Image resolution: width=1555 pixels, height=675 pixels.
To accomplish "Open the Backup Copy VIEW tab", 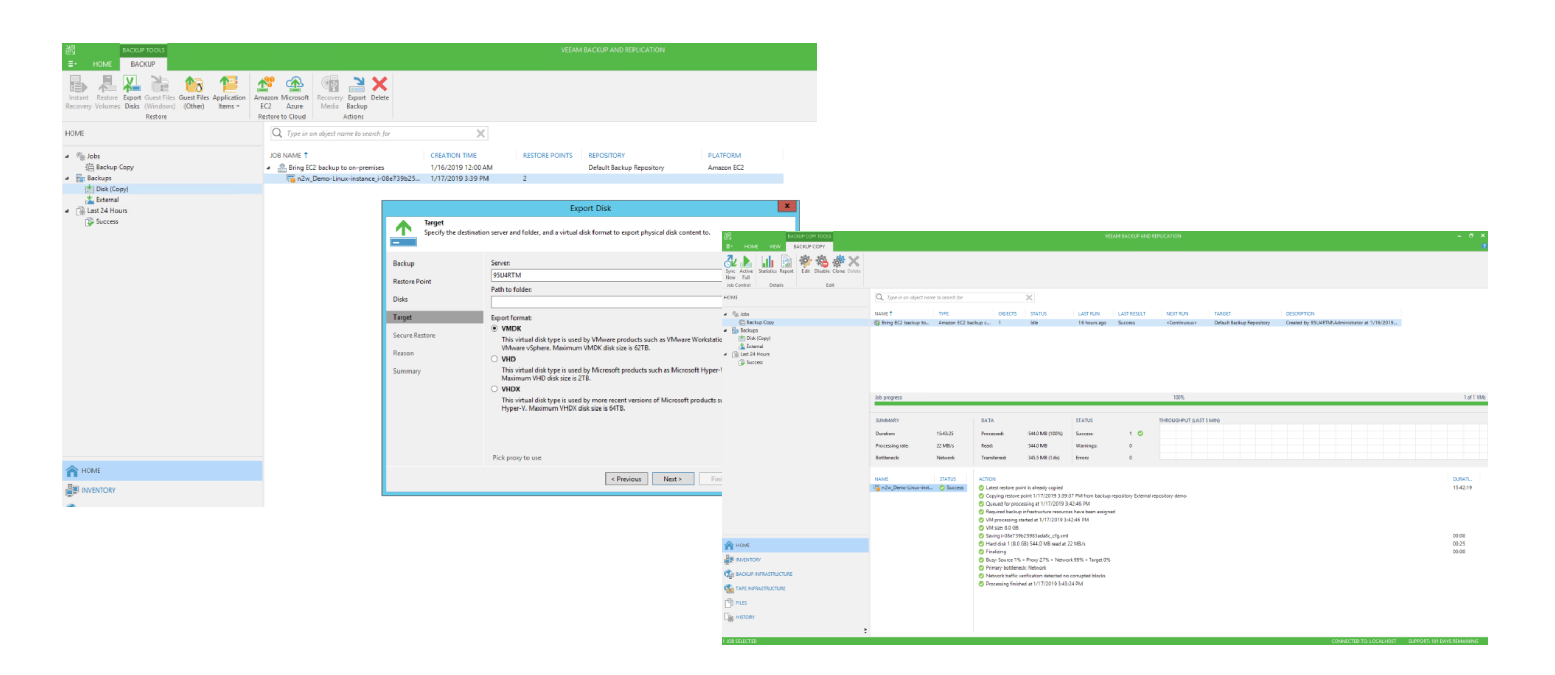I will click(x=774, y=246).
